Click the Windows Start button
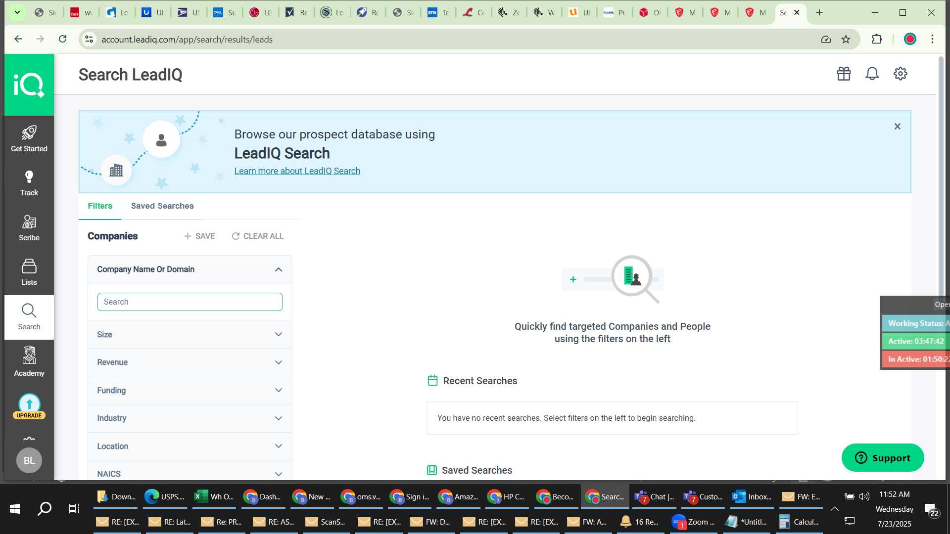 click(x=15, y=509)
